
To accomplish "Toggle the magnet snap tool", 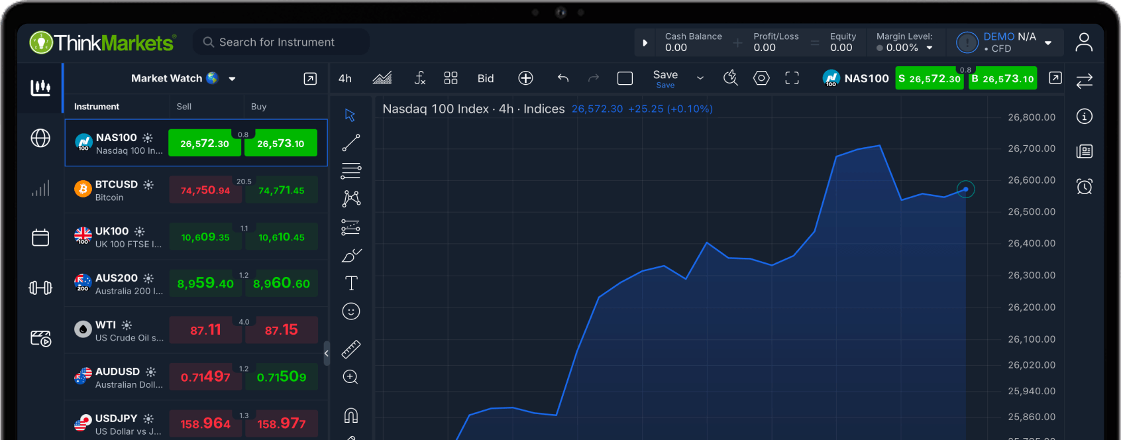I will pos(351,415).
